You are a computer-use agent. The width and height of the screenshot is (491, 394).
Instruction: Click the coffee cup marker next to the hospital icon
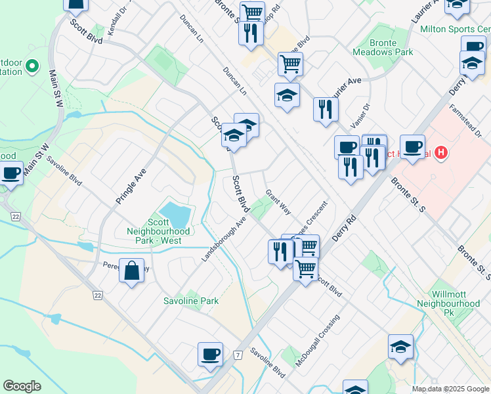412,148
